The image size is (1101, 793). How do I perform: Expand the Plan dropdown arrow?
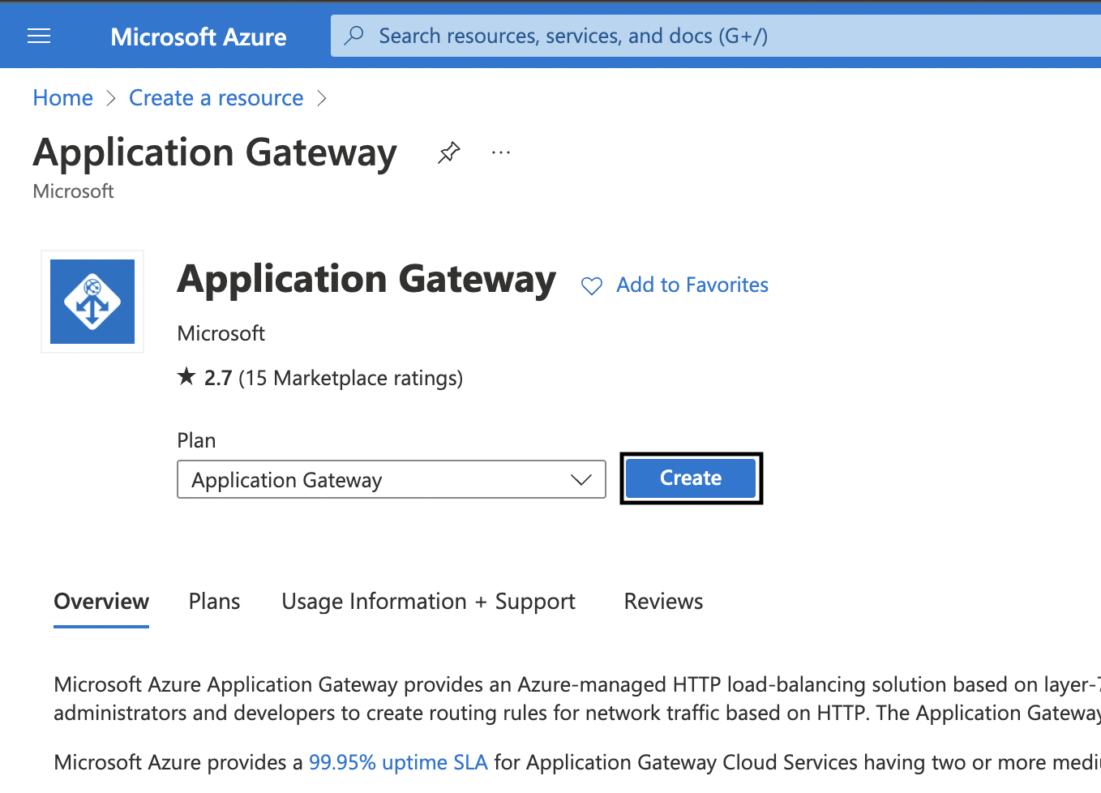click(580, 479)
